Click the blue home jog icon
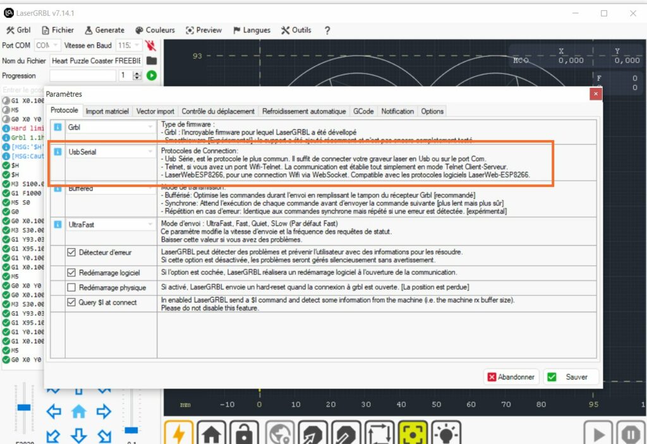 click(78, 412)
